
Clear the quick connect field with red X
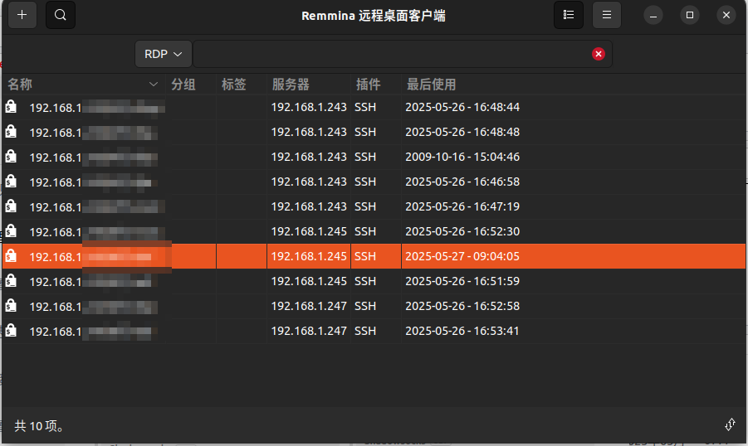[x=599, y=54]
